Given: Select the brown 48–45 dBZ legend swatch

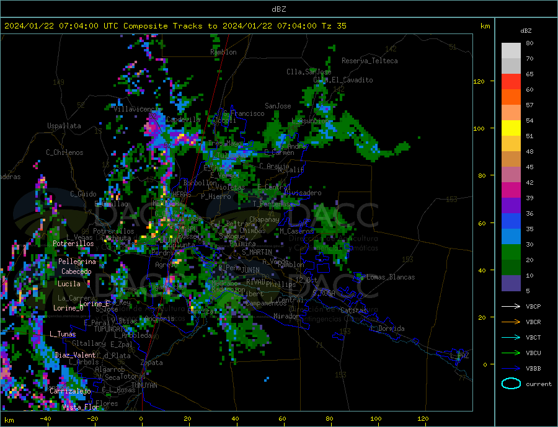Looking at the screenshot, I should click(511, 159).
